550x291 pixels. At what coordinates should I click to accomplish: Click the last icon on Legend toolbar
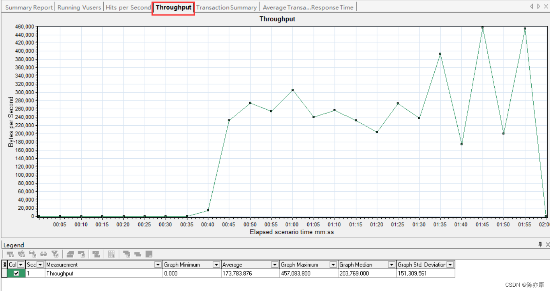pyautogui.click(x=149, y=254)
